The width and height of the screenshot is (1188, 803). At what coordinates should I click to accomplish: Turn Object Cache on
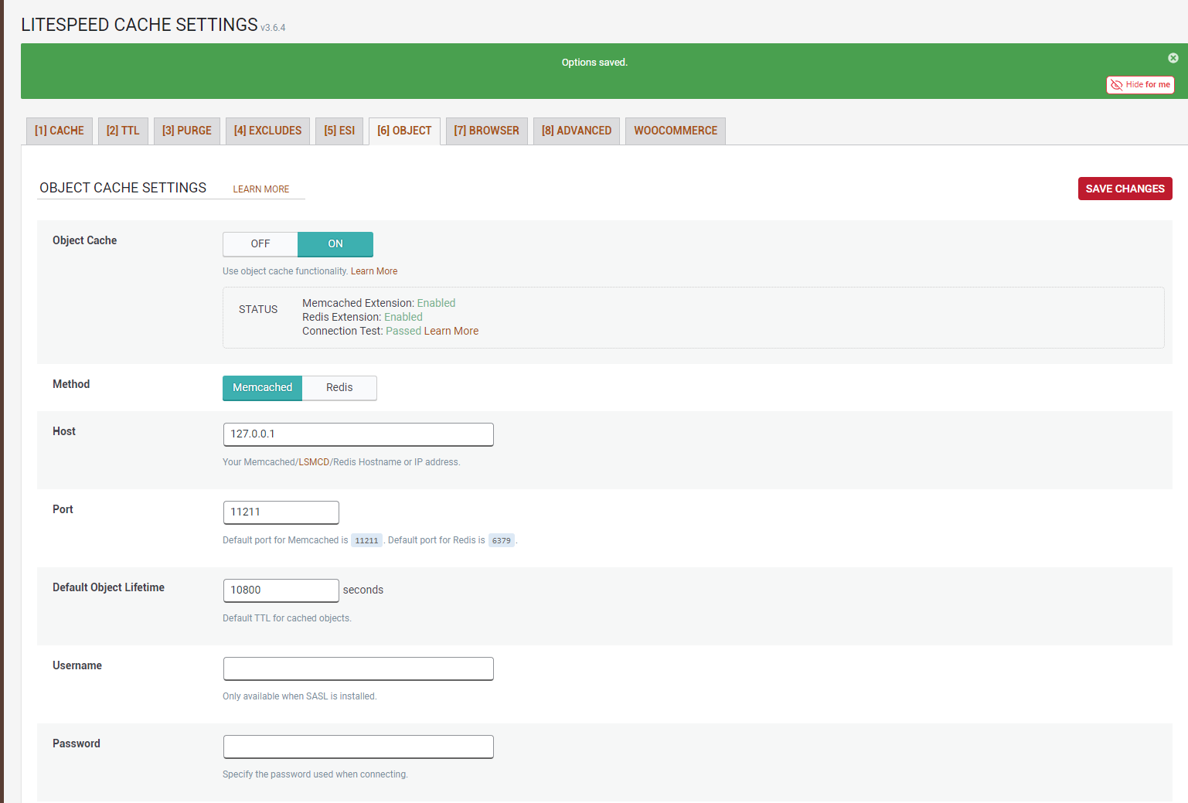[335, 244]
